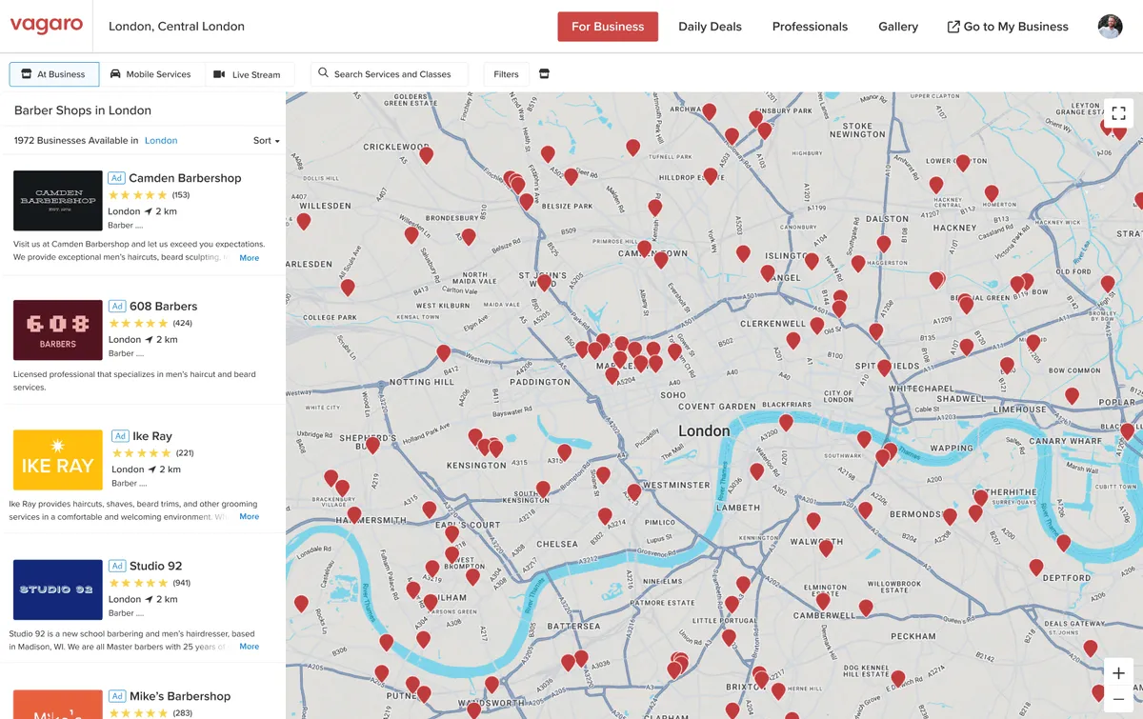Click the map pin near Notting Hill
This screenshot has height=719, width=1143.
[443, 353]
